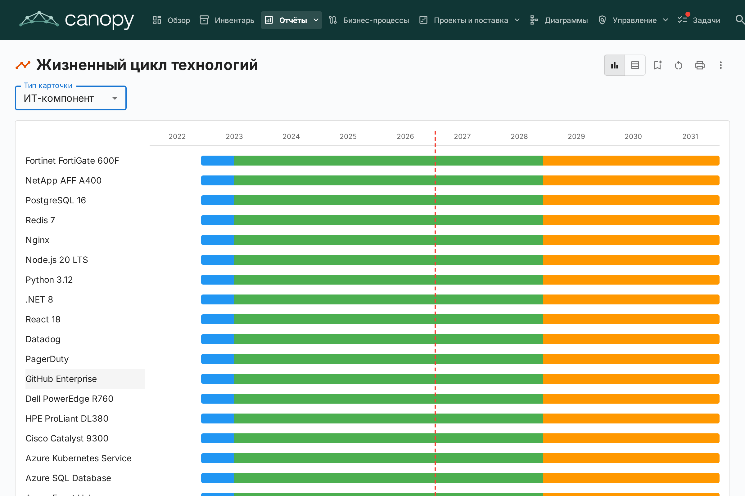Open Проекты и поставка menu
This screenshot has height=496, width=745.
click(x=469, y=20)
